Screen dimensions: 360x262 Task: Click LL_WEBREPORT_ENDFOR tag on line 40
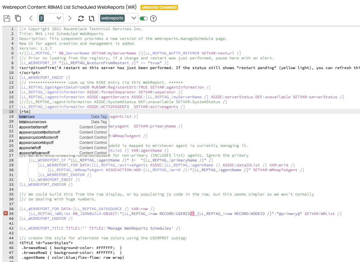coord(46,219)
